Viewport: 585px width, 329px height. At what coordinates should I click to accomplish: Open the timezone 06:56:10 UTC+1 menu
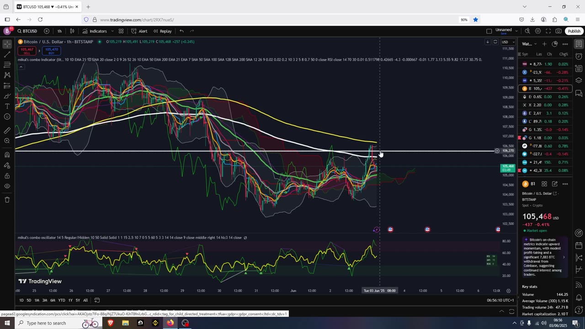(x=500, y=300)
